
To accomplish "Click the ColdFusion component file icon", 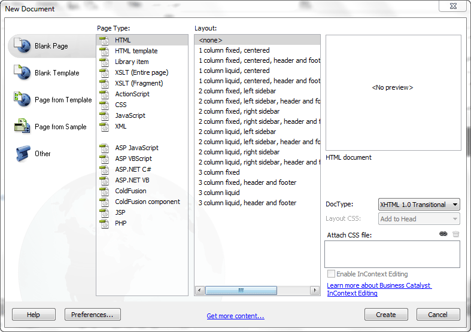I will (104, 202).
